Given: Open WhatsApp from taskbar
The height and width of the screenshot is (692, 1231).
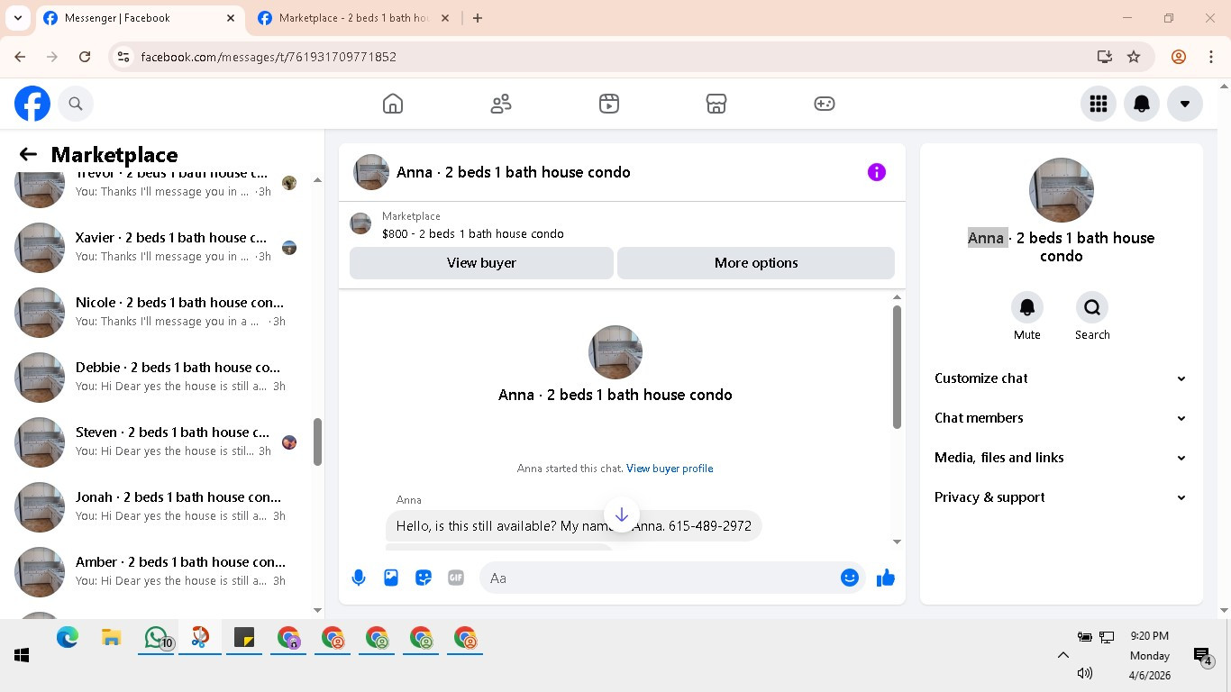Looking at the screenshot, I should pos(158,639).
